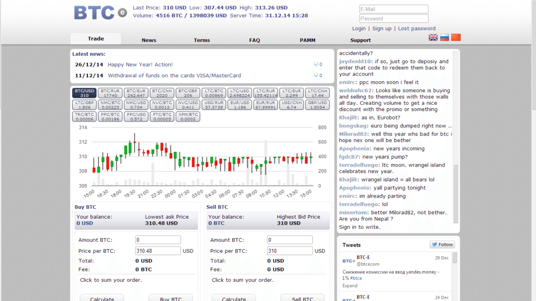The width and height of the screenshot is (536, 301).
Task: Focus the E-Mail input field
Action: pyautogui.click(x=394, y=9)
